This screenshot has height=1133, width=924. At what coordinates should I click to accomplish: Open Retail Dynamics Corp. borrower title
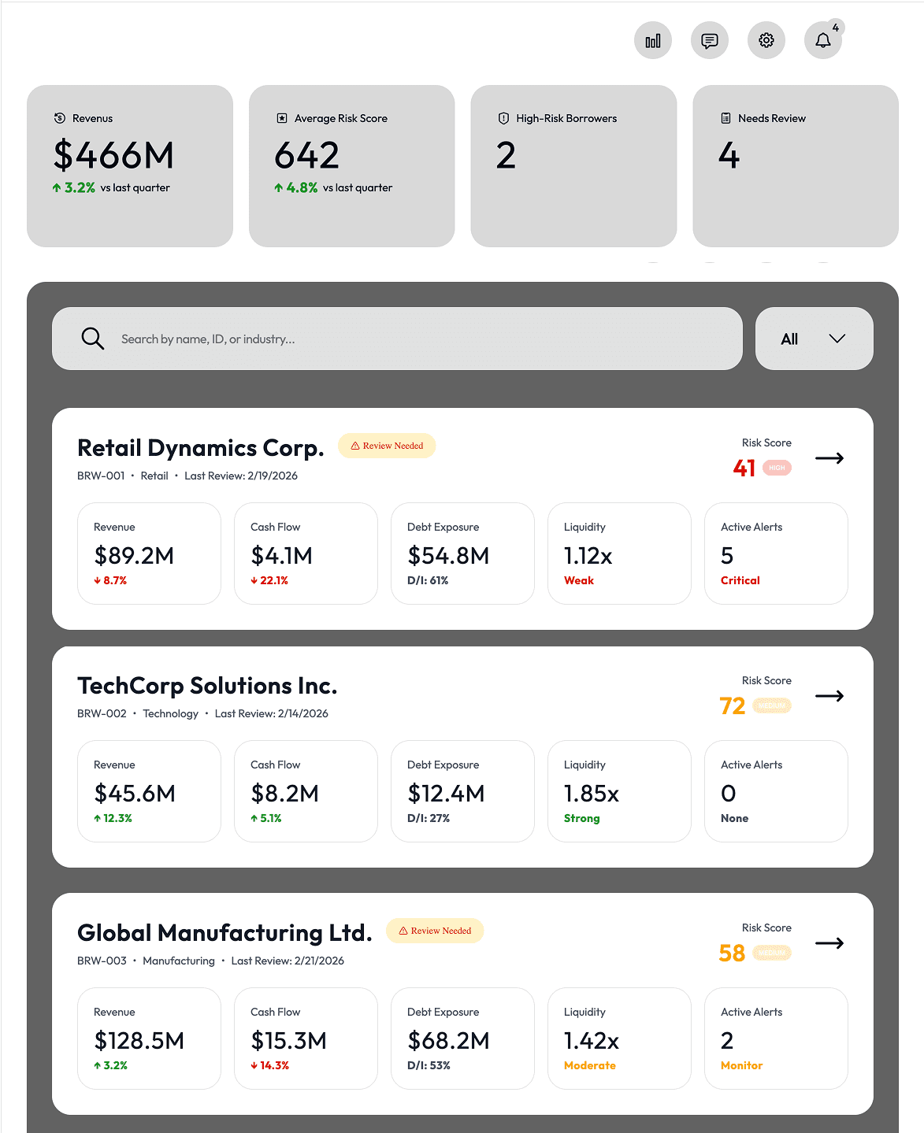(201, 448)
